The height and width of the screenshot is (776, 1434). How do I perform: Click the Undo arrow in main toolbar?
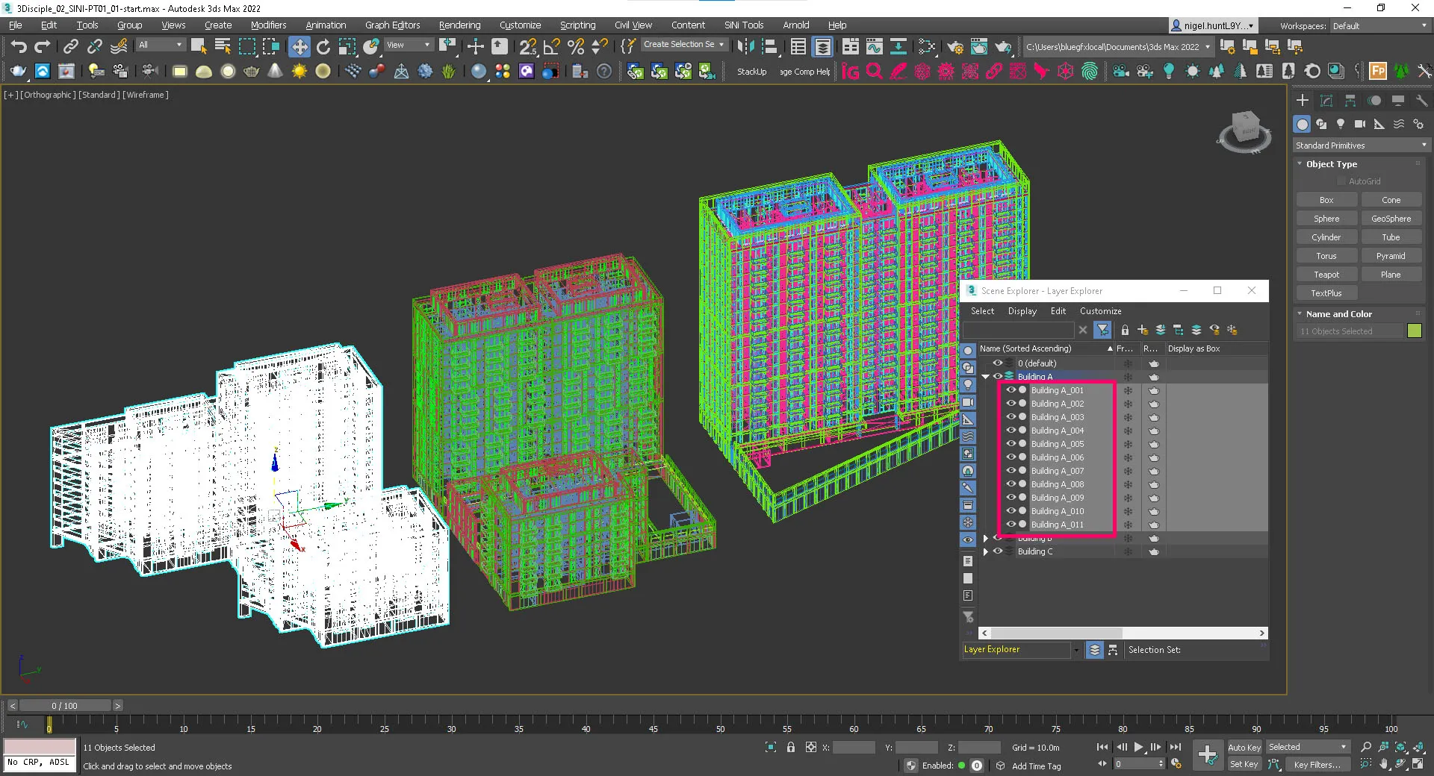coord(19,46)
